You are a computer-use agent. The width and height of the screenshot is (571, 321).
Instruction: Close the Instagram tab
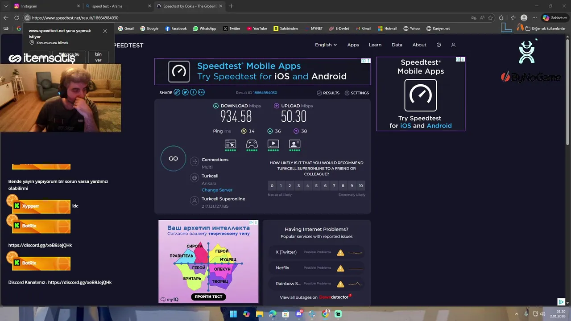pyautogui.click(x=79, y=6)
